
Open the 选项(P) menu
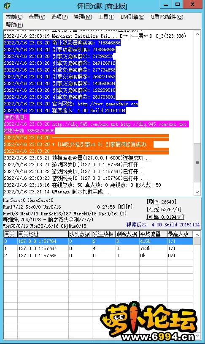(59, 17)
